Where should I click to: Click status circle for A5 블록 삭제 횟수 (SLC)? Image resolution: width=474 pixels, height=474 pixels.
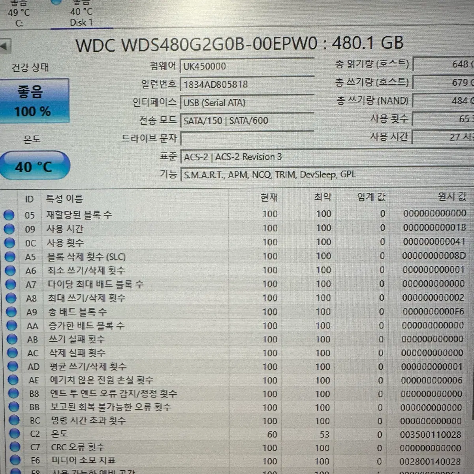click(10, 257)
